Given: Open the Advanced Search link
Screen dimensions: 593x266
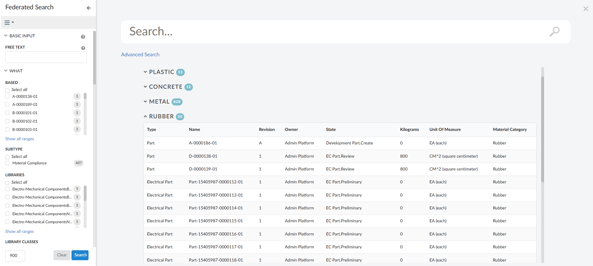Looking at the screenshot, I should [x=140, y=55].
